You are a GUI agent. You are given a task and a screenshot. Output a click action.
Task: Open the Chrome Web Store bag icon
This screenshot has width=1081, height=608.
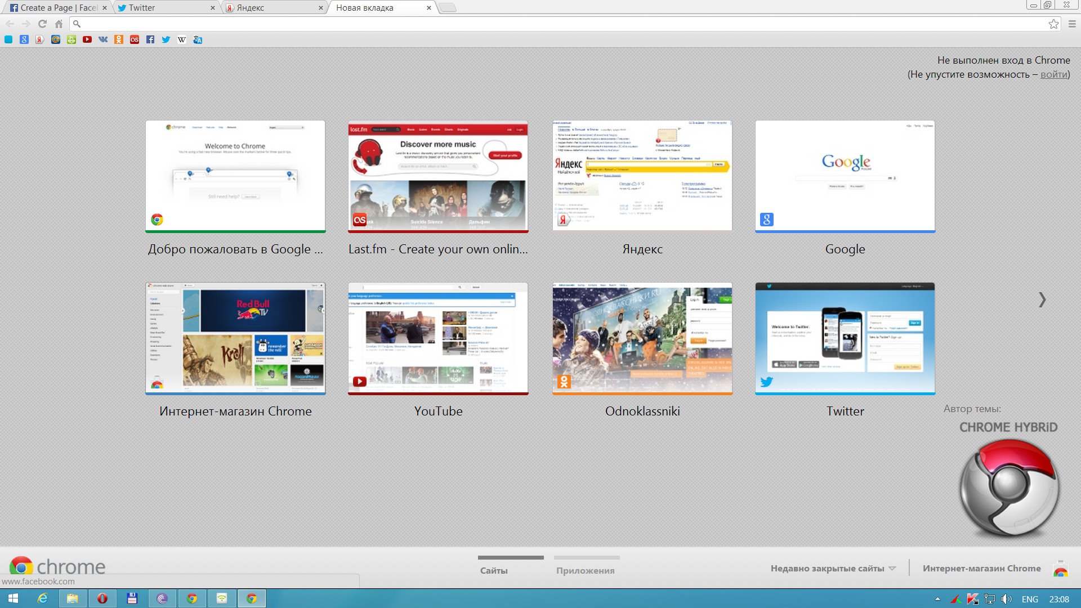point(1061,569)
